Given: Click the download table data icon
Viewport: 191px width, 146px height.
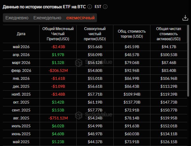Looking at the screenshot, I should point(185,18).
